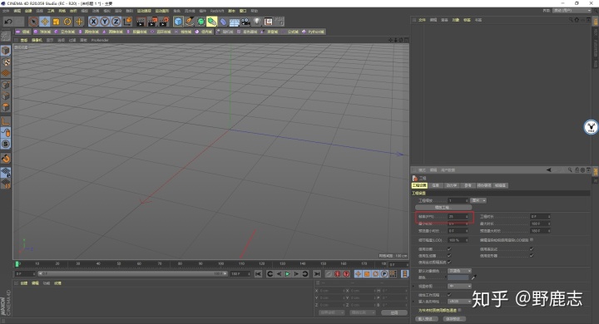This screenshot has width=599, height=324.
Task: Click the Python effector button
Action: pos(313,32)
